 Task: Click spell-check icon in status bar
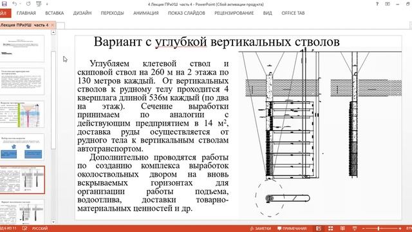[x=24, y=228]
